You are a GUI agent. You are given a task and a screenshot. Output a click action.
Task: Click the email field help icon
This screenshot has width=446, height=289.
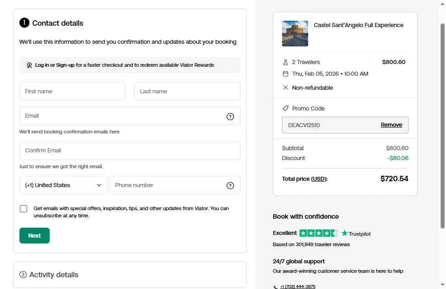[230, 116]
